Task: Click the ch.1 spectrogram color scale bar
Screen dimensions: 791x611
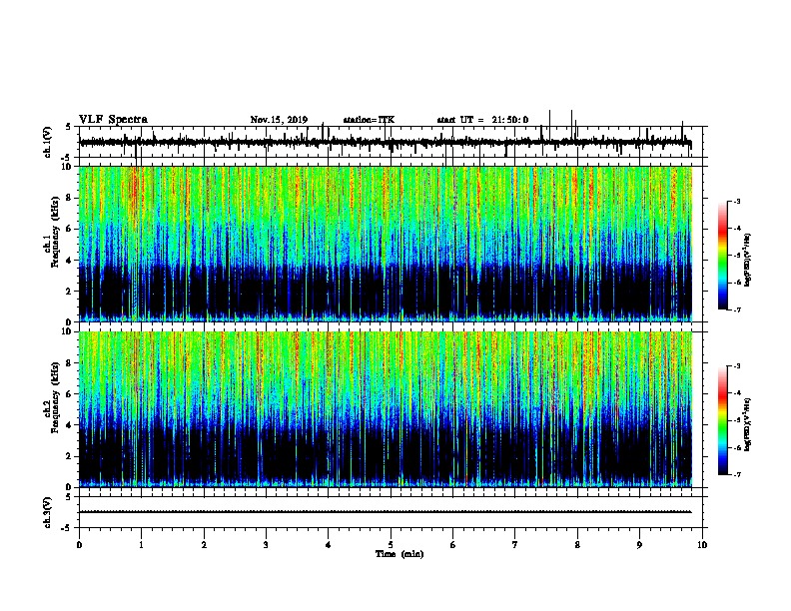Action: pyautogui.click(x=722, y=256)
